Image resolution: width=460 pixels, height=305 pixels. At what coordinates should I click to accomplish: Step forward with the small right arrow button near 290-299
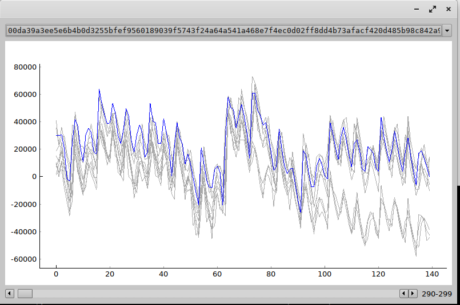[413, 293]
